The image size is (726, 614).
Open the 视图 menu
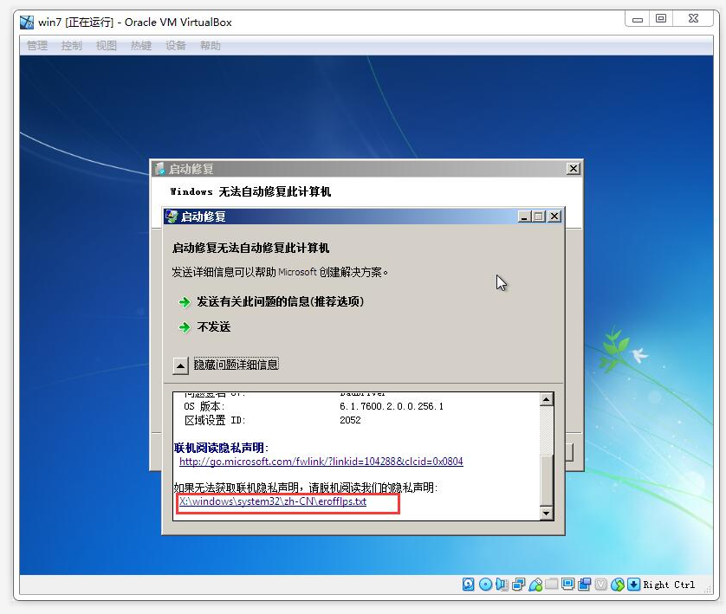pyautogui.click(x=106, y=45)
